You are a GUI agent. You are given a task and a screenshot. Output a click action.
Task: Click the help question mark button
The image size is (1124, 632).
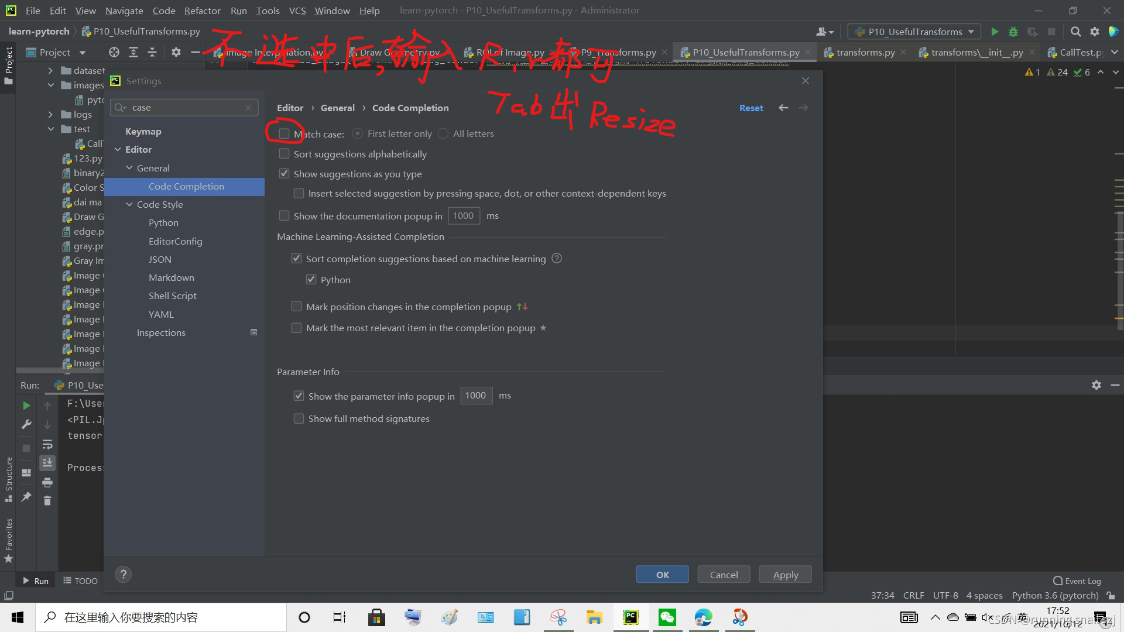point(123,574)
